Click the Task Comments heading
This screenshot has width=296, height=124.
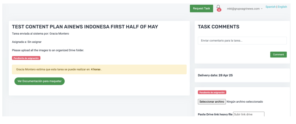(219, 27)
